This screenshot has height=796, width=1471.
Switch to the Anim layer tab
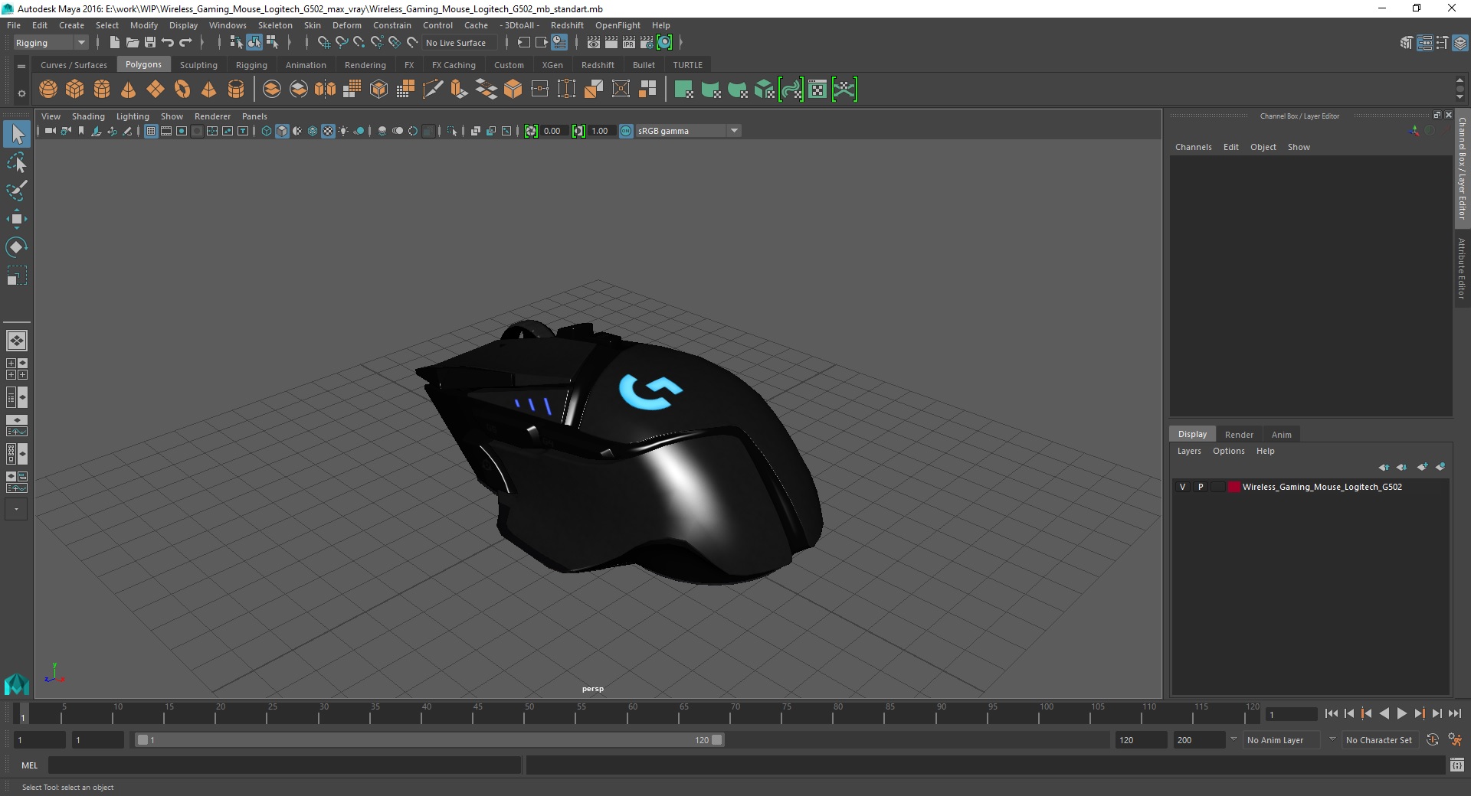click(1281, 435)
